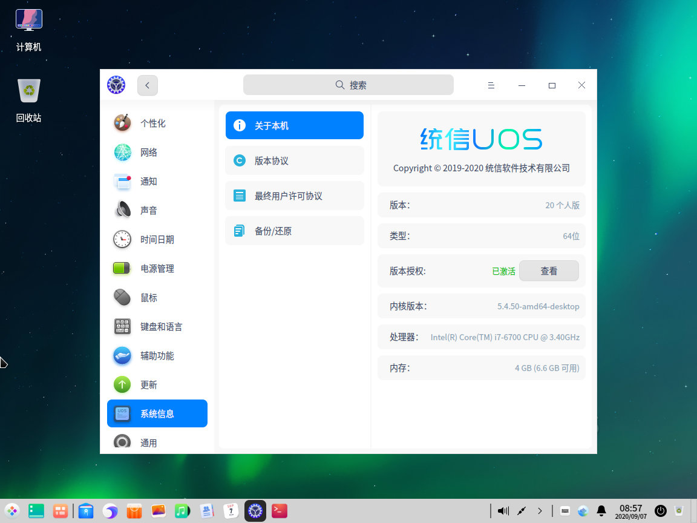Image resolution: width=697 pixels, height=523 pixels.
Task: Click the teal show desktop dock icon
Action: click(36, 511)
